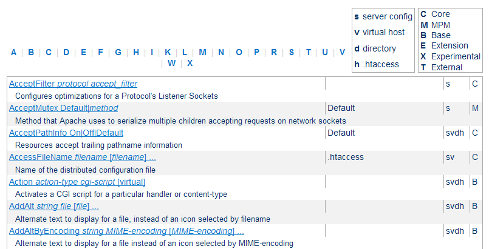Click the 'Experimental' legend entry

451,56
